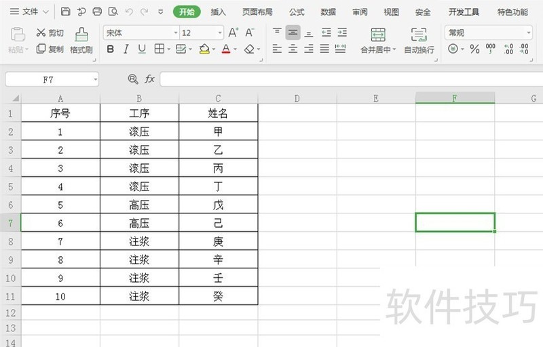Click the Print icon in quick toolbar
Screen dimensions: 543x347
click(97, 12)
